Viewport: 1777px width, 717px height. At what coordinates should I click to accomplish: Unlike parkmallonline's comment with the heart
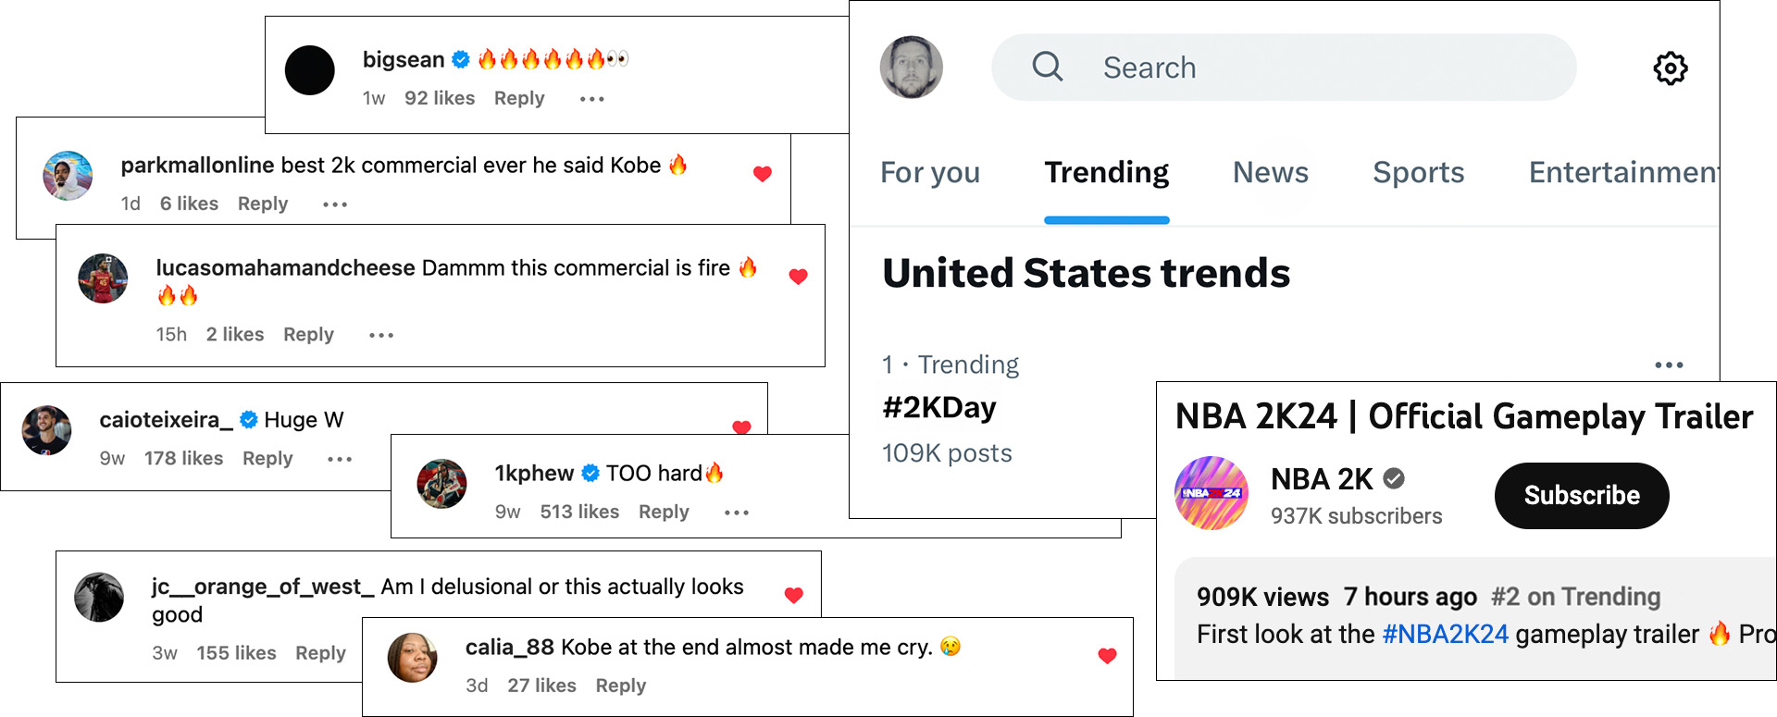tap(763, 174)
